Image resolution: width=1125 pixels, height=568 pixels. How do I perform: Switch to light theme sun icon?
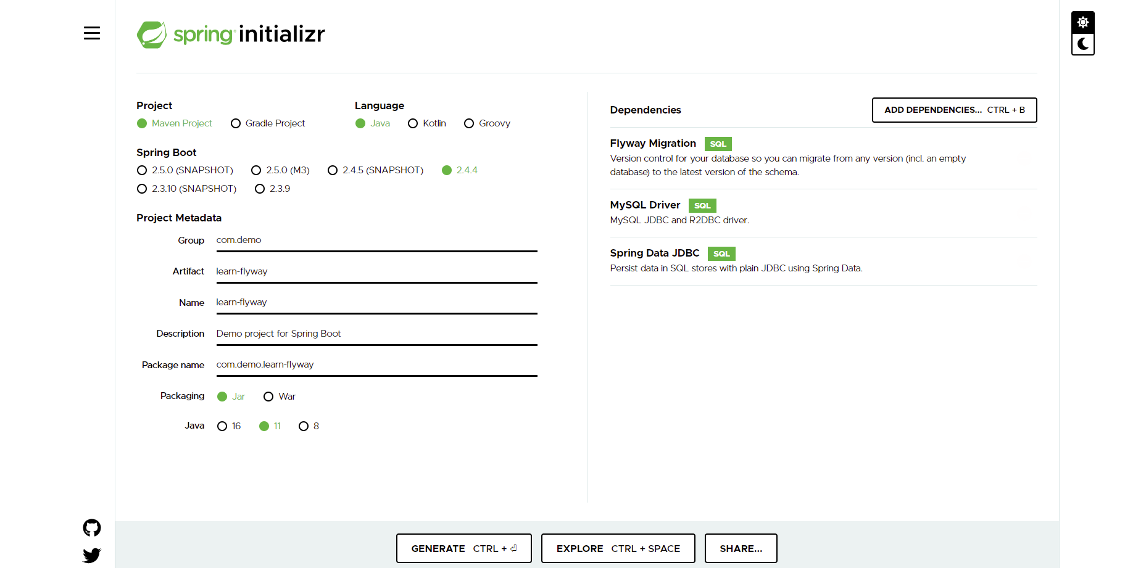(x=1083, y=23)
